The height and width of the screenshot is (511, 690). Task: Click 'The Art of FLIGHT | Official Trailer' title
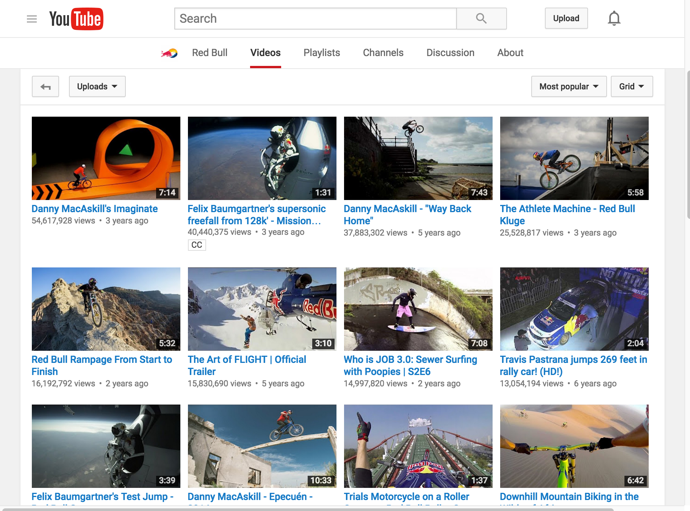pos(247,366)
